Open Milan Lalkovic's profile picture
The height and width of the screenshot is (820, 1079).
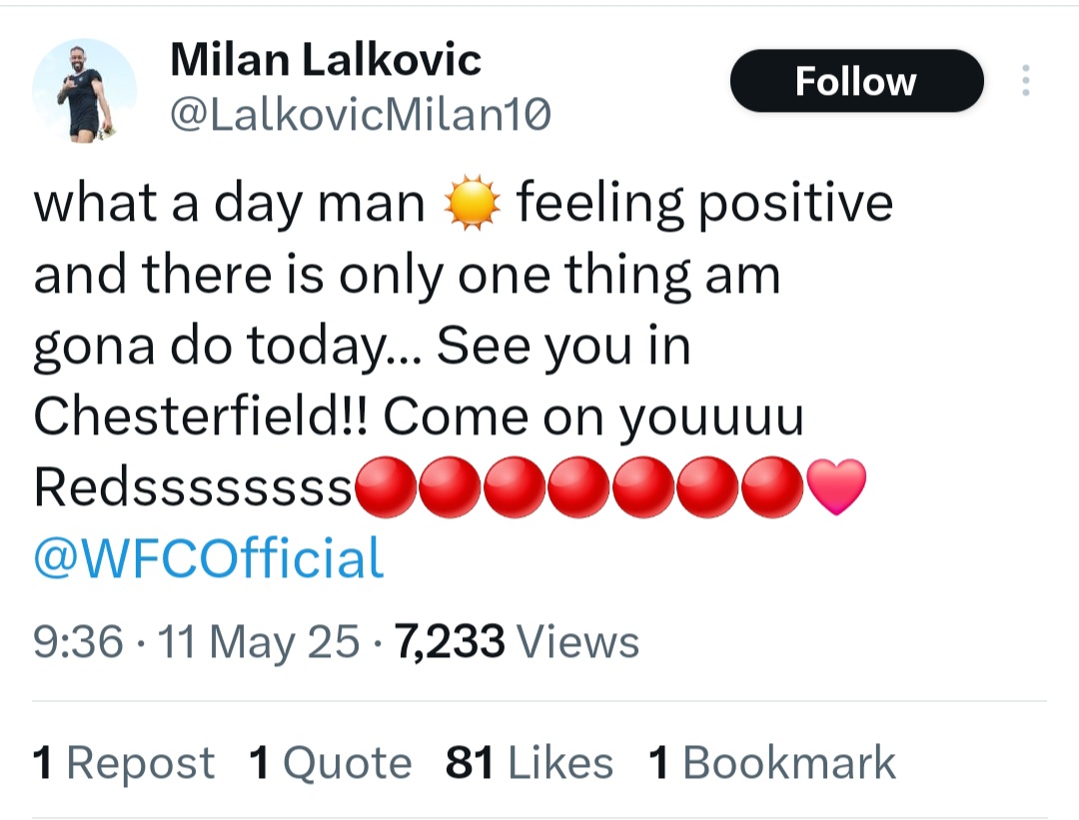tap(84, 90)
